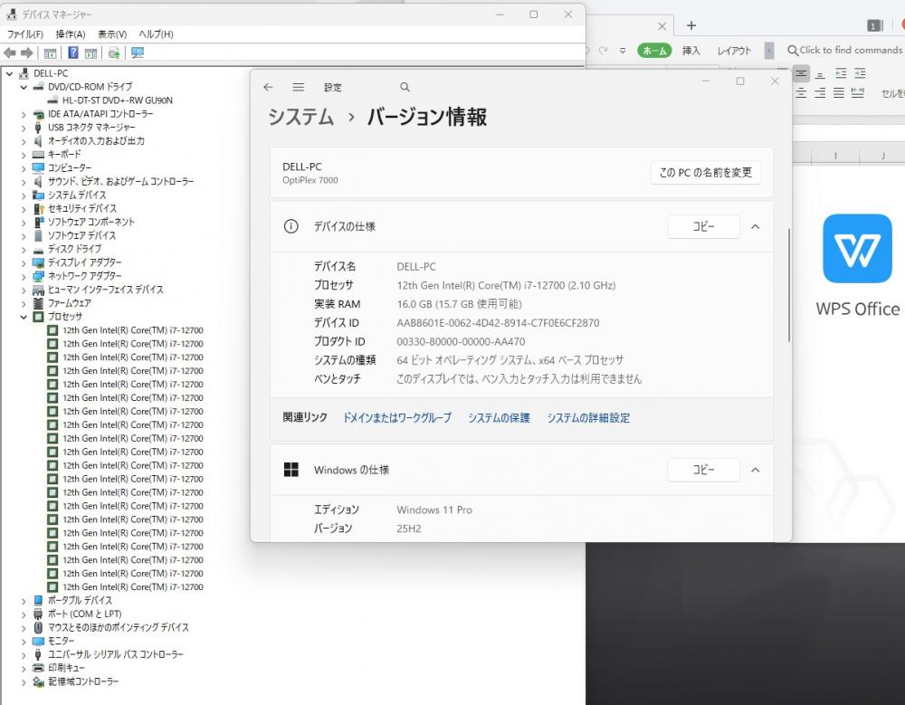Click the Settings window vertical scrollbar
This screenshot has width=905, height=705.
789,285
